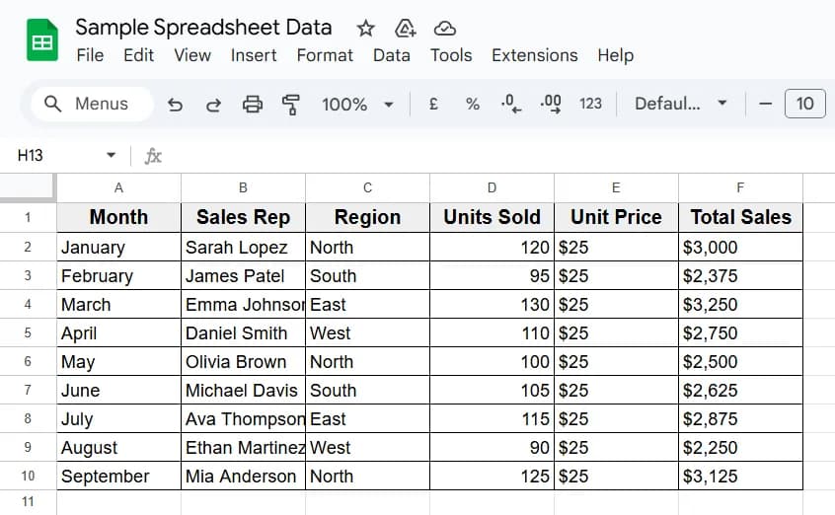Select the Sales Rep header cell
Image resolution: width=835 pixels, height=515 pixels.
pos(243,217)
